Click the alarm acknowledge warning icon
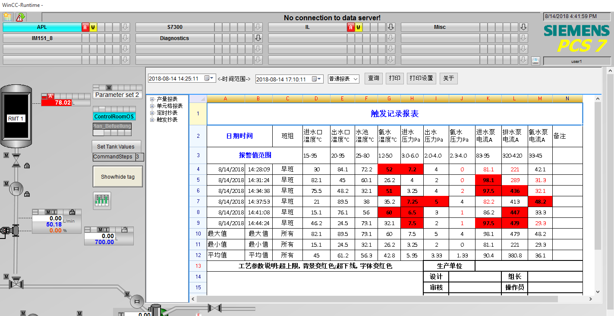 click(20, 17)
